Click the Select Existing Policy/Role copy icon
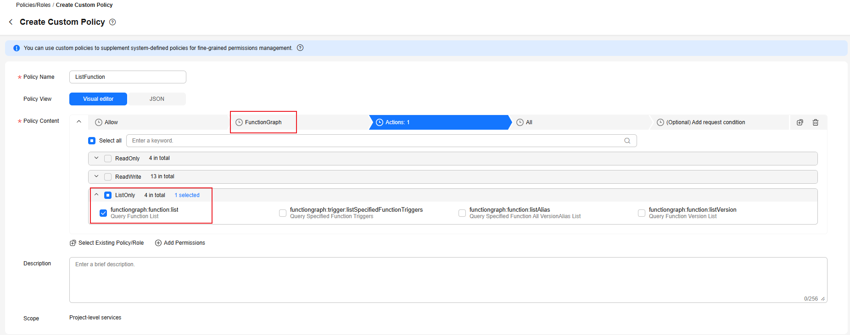This screenshot has height=335, width=850. pos(73,243)
